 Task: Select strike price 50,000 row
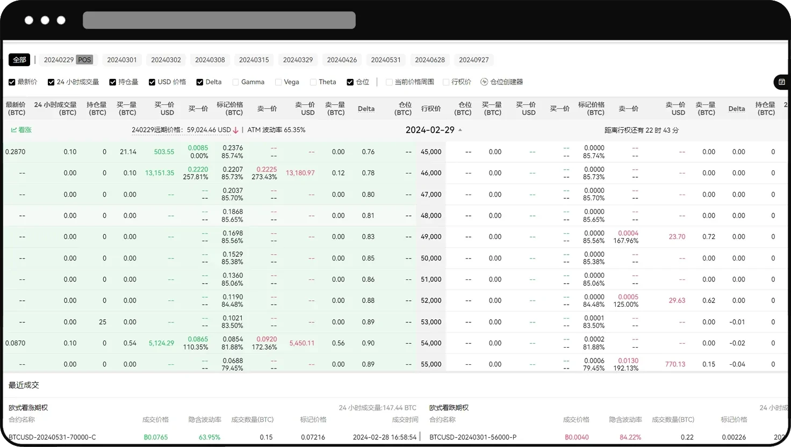click(431, 258)
